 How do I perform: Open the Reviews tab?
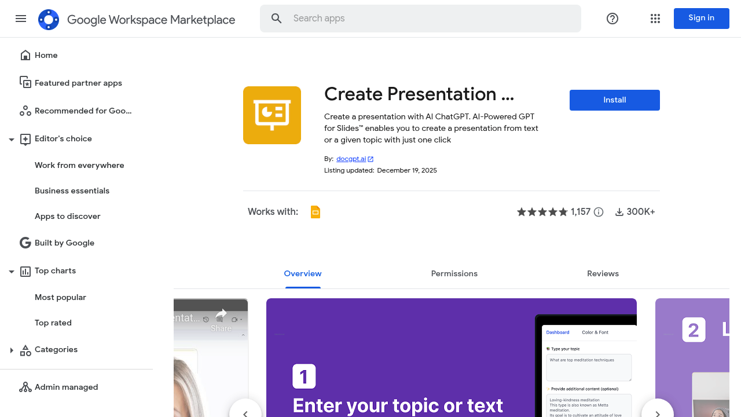602,273
